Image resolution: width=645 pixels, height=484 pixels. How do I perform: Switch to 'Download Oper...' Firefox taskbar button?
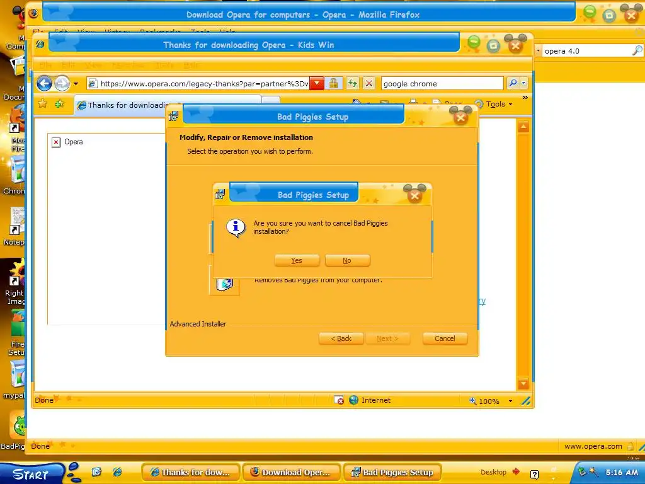292,473
